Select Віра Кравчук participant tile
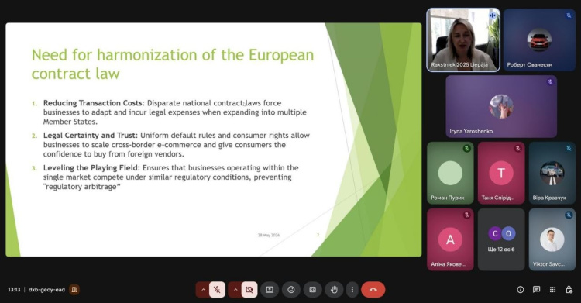581x303 pixels. (552, 173)
